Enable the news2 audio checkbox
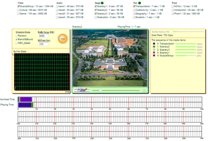Screen dimensions: 208x141 (57, 10)
